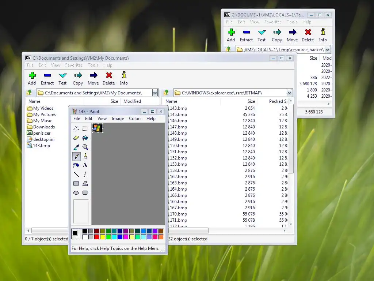Pick the yellow color swatch in Paint palette

click(x=102, y=237)
